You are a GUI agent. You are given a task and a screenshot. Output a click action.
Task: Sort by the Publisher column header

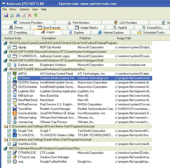95,38
